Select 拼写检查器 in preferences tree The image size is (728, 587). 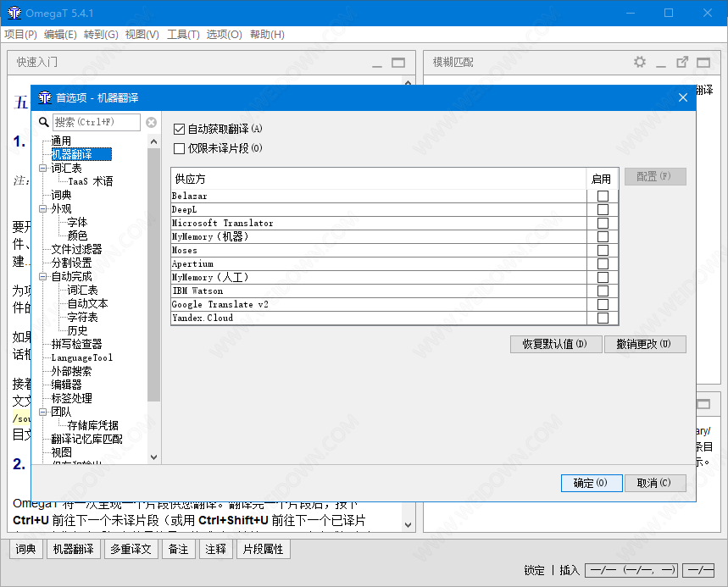[76, 344]
